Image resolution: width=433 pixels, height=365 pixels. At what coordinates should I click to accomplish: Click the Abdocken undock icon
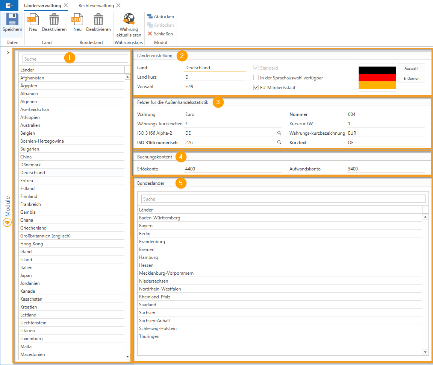tap(150, 17)
